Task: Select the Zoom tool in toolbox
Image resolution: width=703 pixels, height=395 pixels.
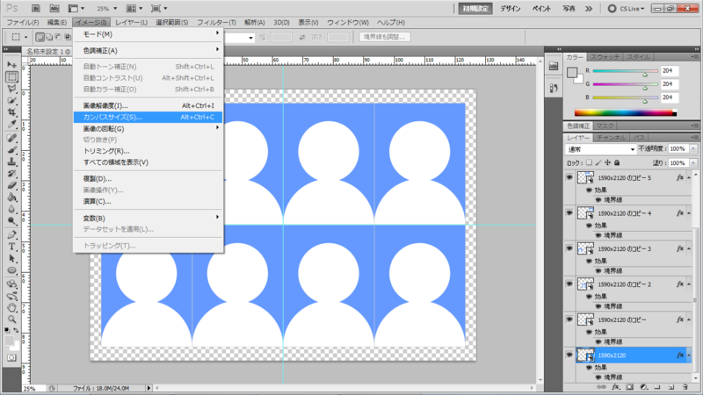Action: [x=11, y=320]
